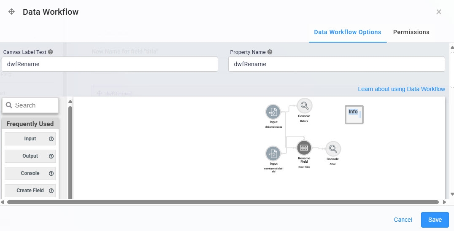The width and height of the screenshot is (454, 231).
Task: Click the "New Title" label under Rename Field
Action: 304,167
